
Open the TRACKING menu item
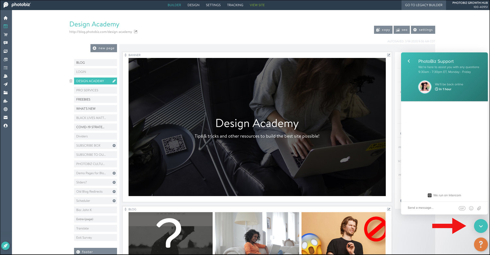coord(235,5)
